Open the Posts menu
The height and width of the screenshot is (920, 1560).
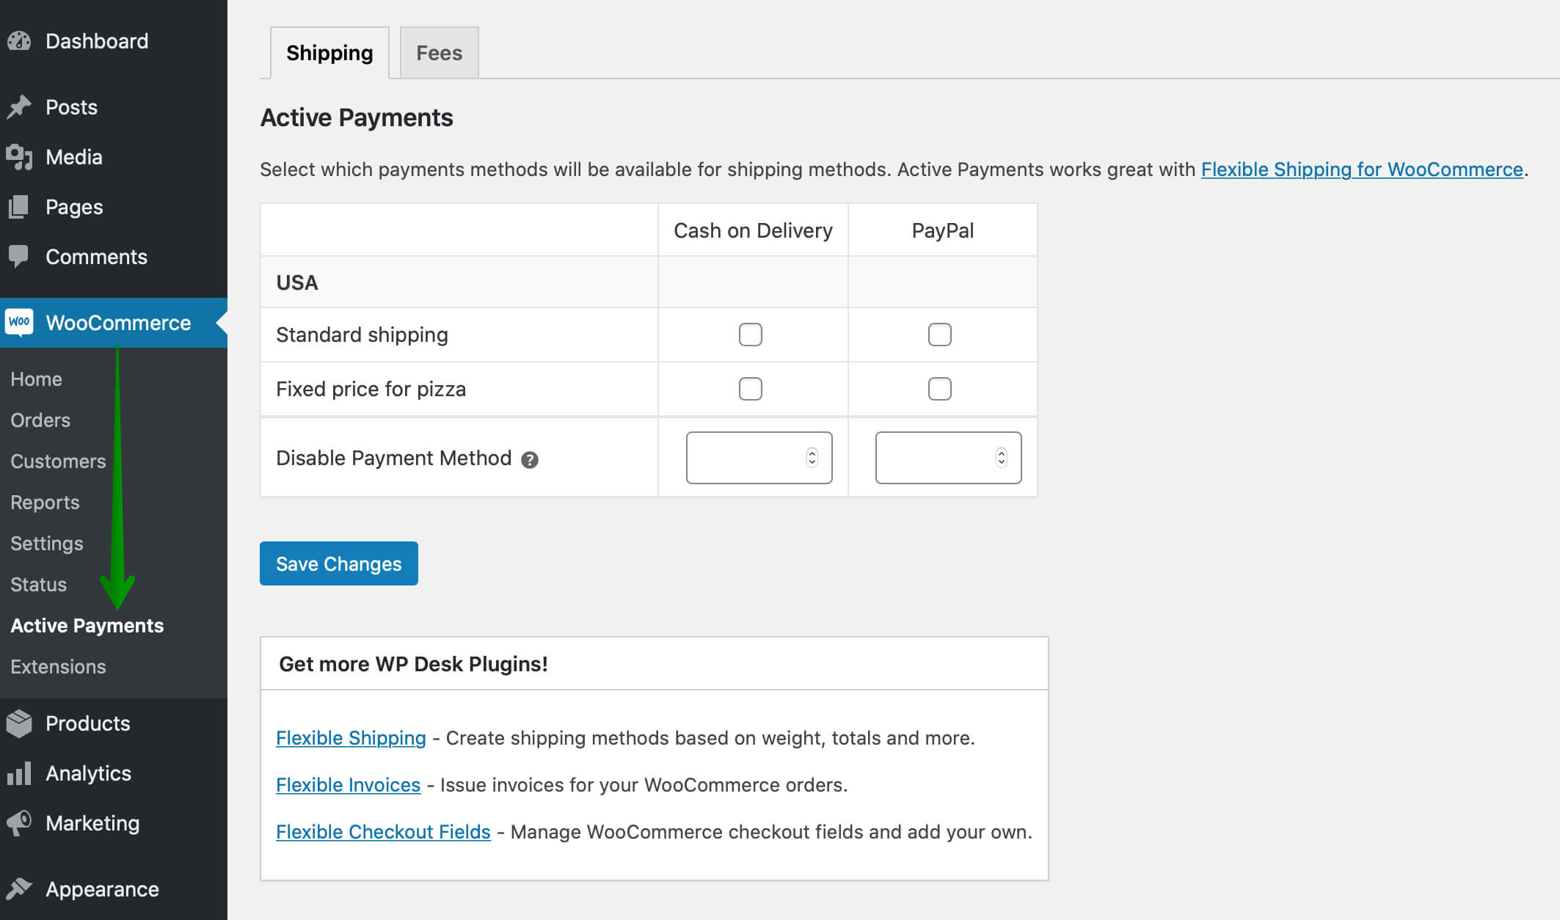[x=71, y=107]
